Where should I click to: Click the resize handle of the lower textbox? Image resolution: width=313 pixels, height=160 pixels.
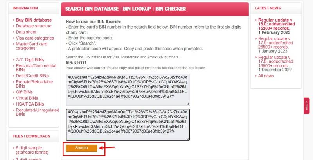pos(188,139)
